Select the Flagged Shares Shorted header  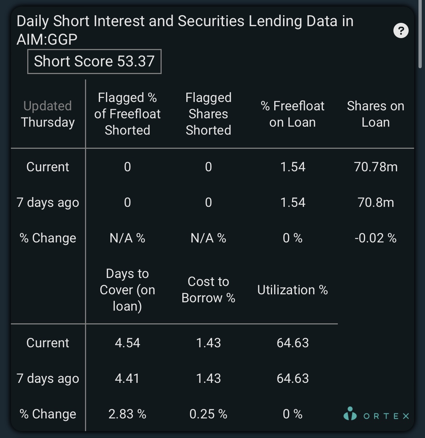(x=209, y=114)
